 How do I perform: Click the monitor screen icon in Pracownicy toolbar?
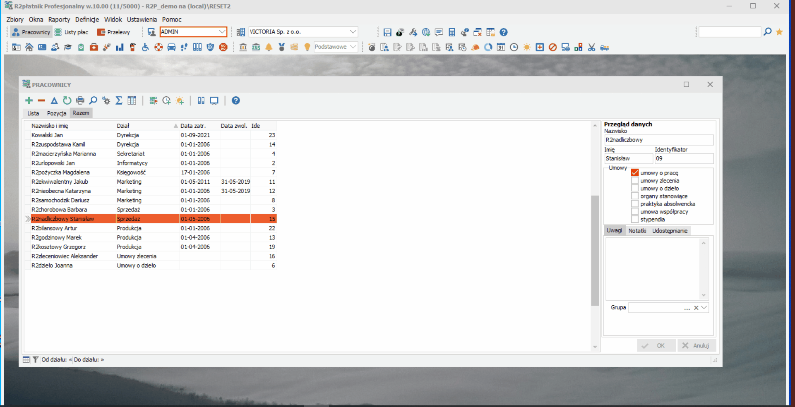point(214,101)
